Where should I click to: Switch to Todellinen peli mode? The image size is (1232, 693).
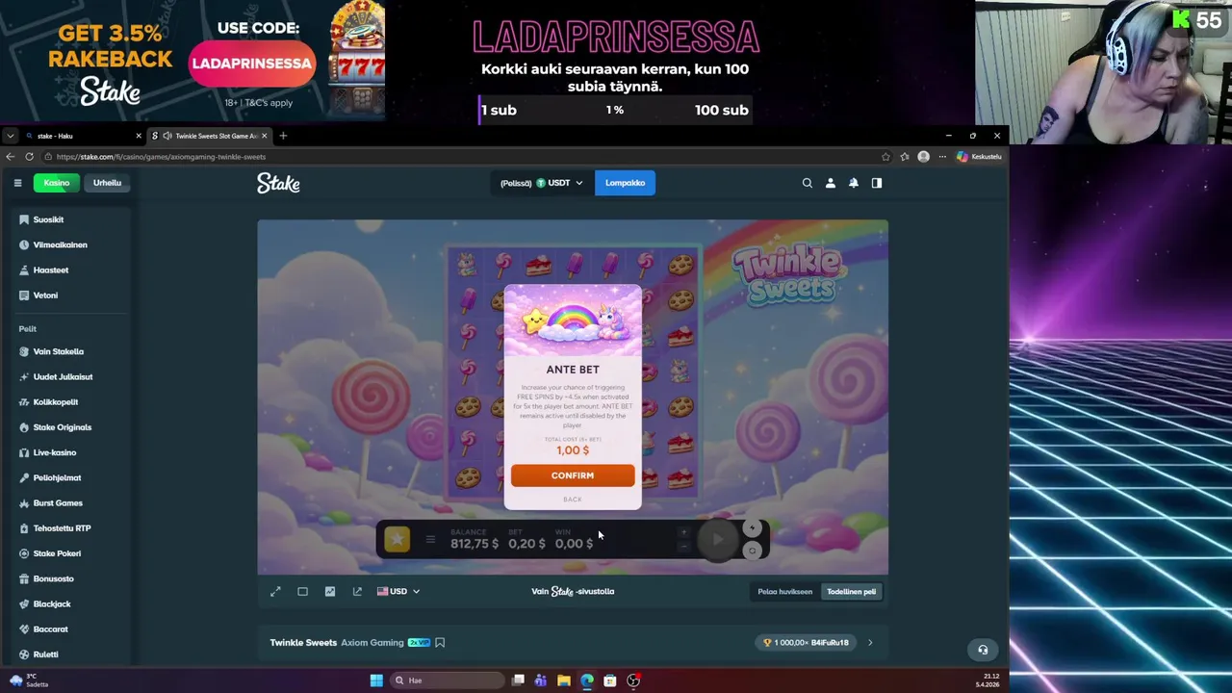tap(851, 591)
